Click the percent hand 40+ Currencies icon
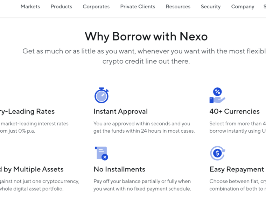The image size is (266, 199). click(x=217, y=95)
